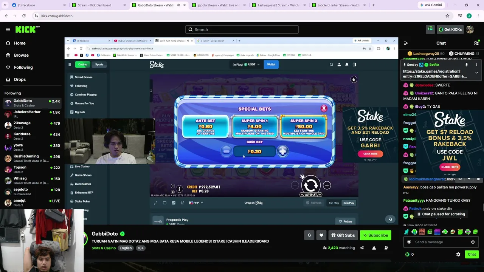Screen dimensions: 484x272
Task: Open JaboleroHarhar channel in Following list
Action: (x=32, y=114)
